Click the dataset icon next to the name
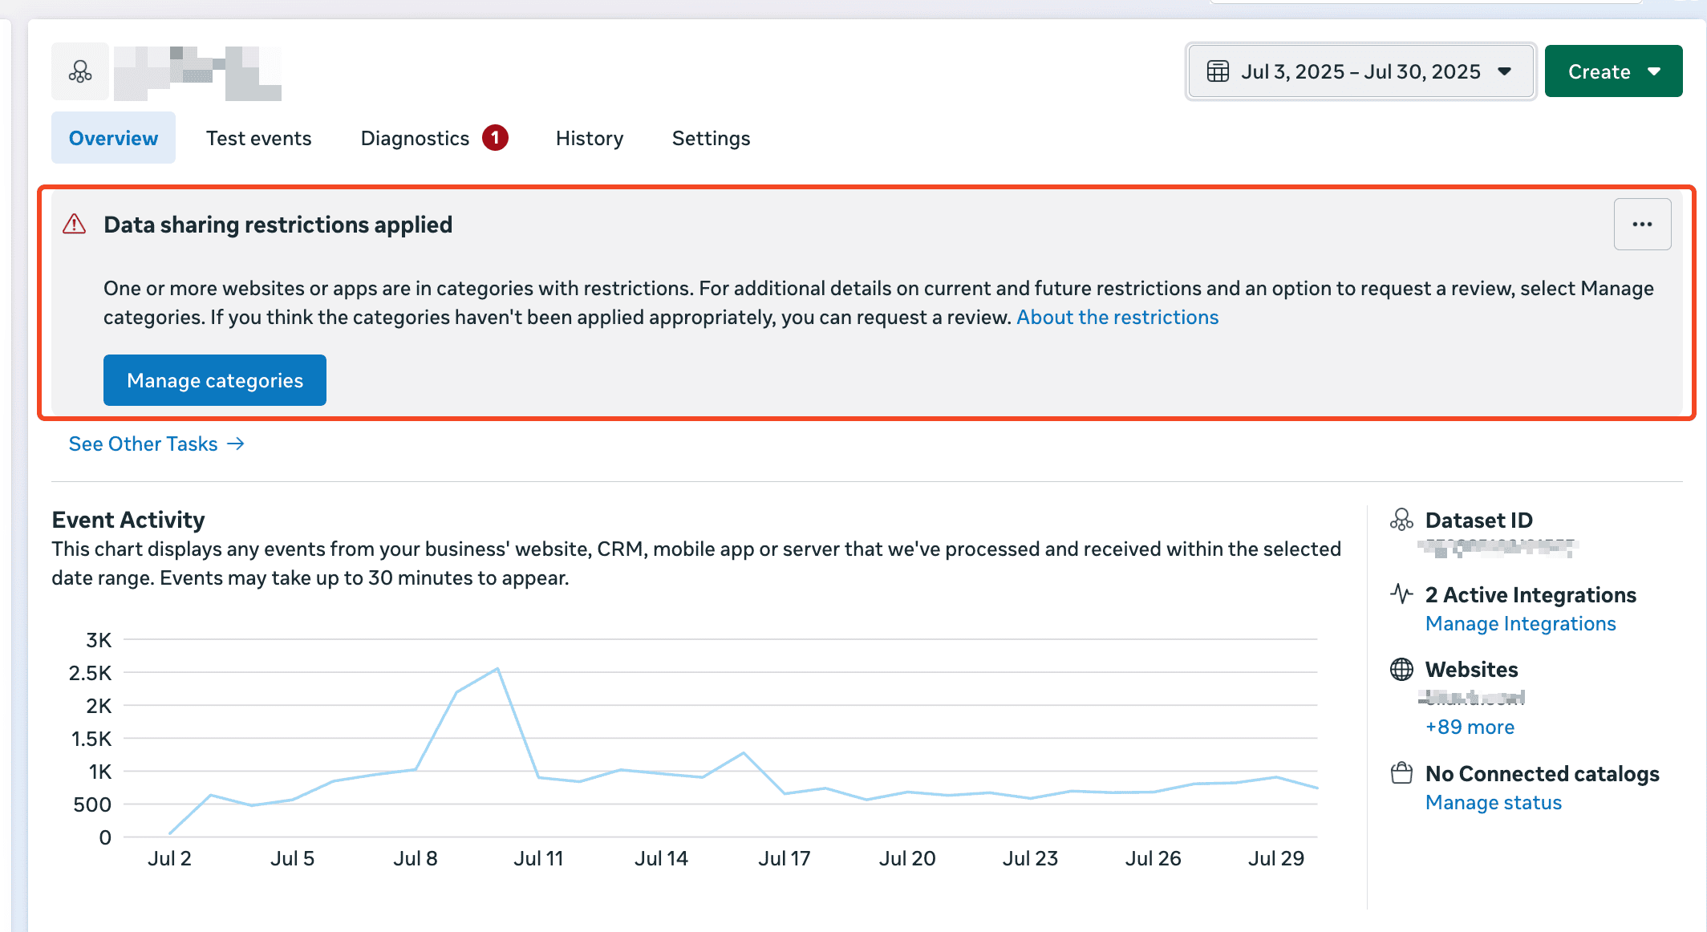Screen dimensions: 1707x932 (x=80, y=72)
